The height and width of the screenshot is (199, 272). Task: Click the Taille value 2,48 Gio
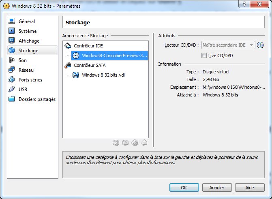[211, 79]
